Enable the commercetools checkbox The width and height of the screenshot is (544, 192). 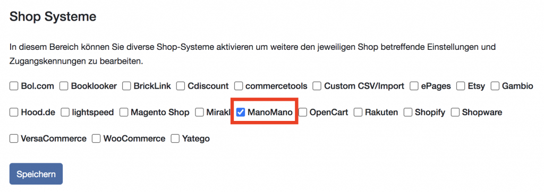pos(239,86)
